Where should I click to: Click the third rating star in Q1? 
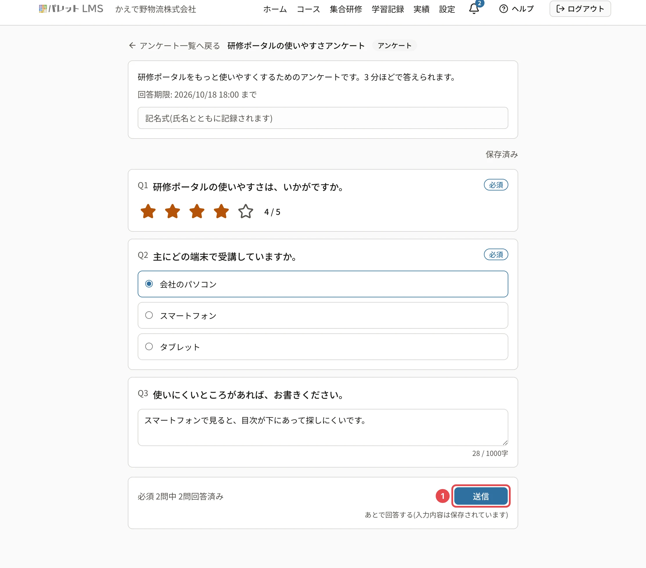click(x=197, y=211)
